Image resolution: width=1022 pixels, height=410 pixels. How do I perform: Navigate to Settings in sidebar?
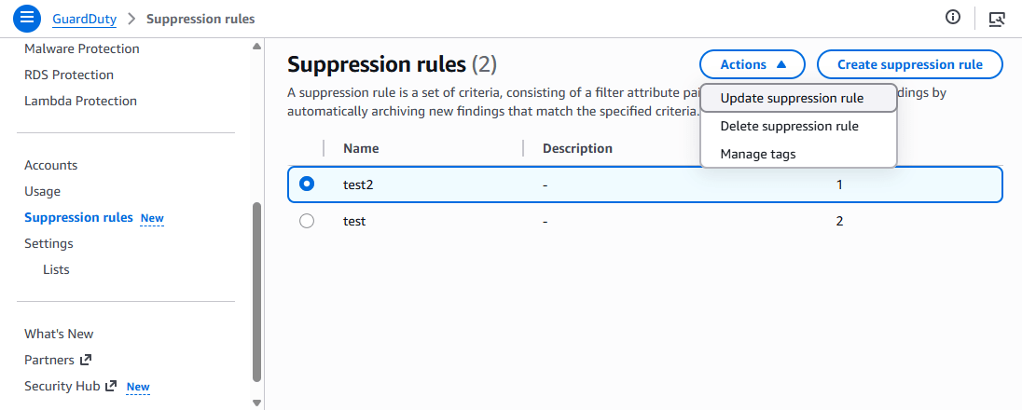[x=48, y=243]
